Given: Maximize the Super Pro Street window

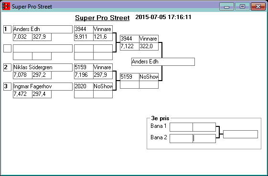Looking at the screenshot, I should pyautogui.click(x=242, y=7).
